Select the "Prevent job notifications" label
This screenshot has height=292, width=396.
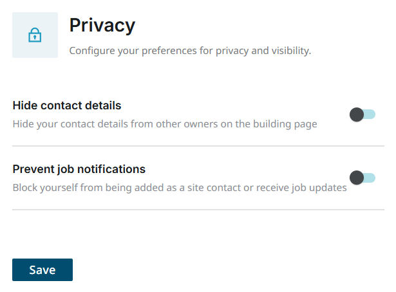point(79,169)
